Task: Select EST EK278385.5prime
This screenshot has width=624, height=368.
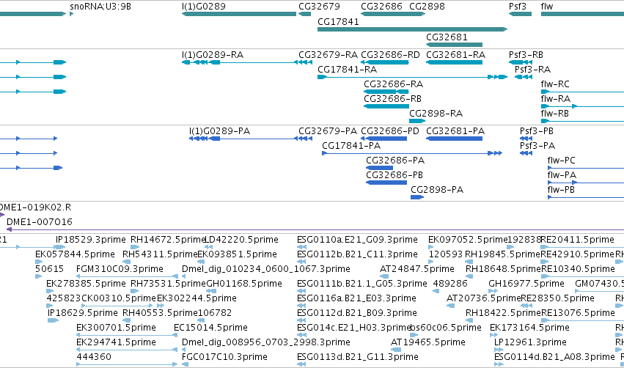Action: pyautogui.click(x=86, y=284)
